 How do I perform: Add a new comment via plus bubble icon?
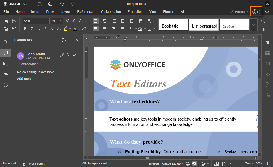tap(64, 40)
